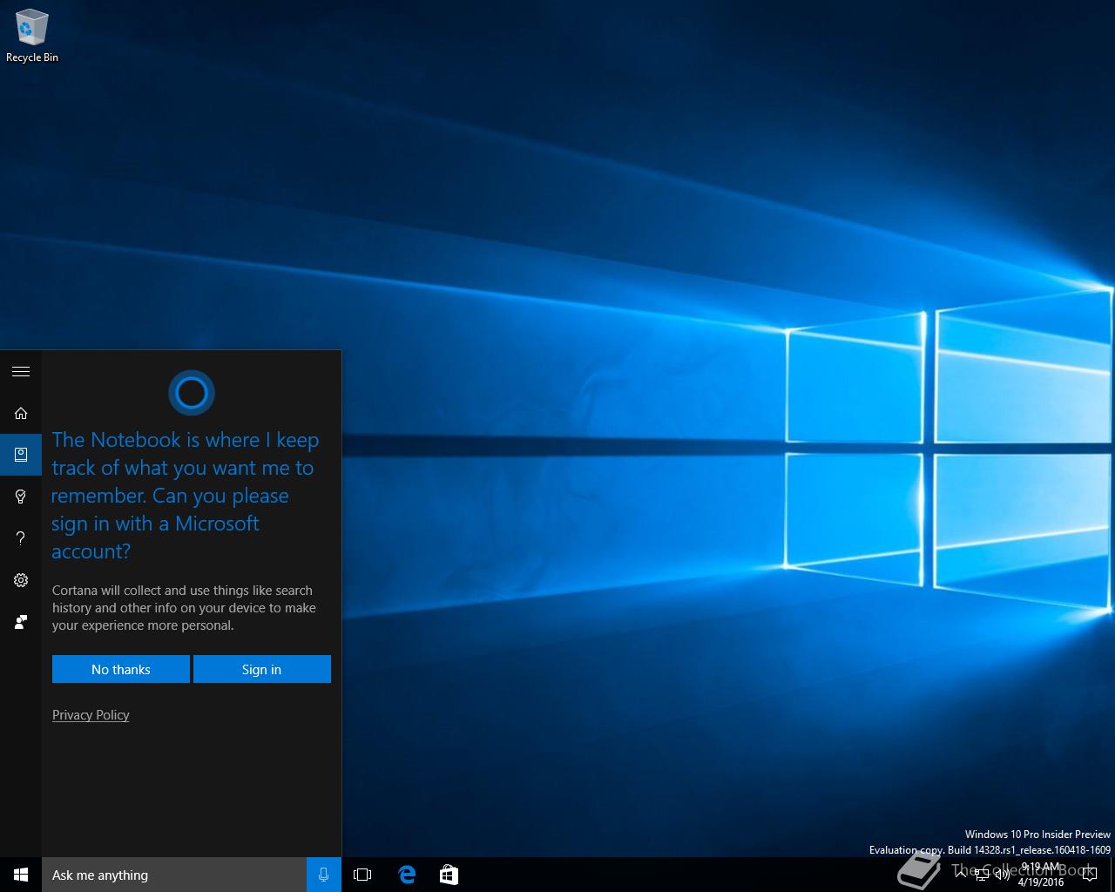1115x892 pixels.
Task: Open the Cortana Notebook icon
Action: tap(21, 455)
